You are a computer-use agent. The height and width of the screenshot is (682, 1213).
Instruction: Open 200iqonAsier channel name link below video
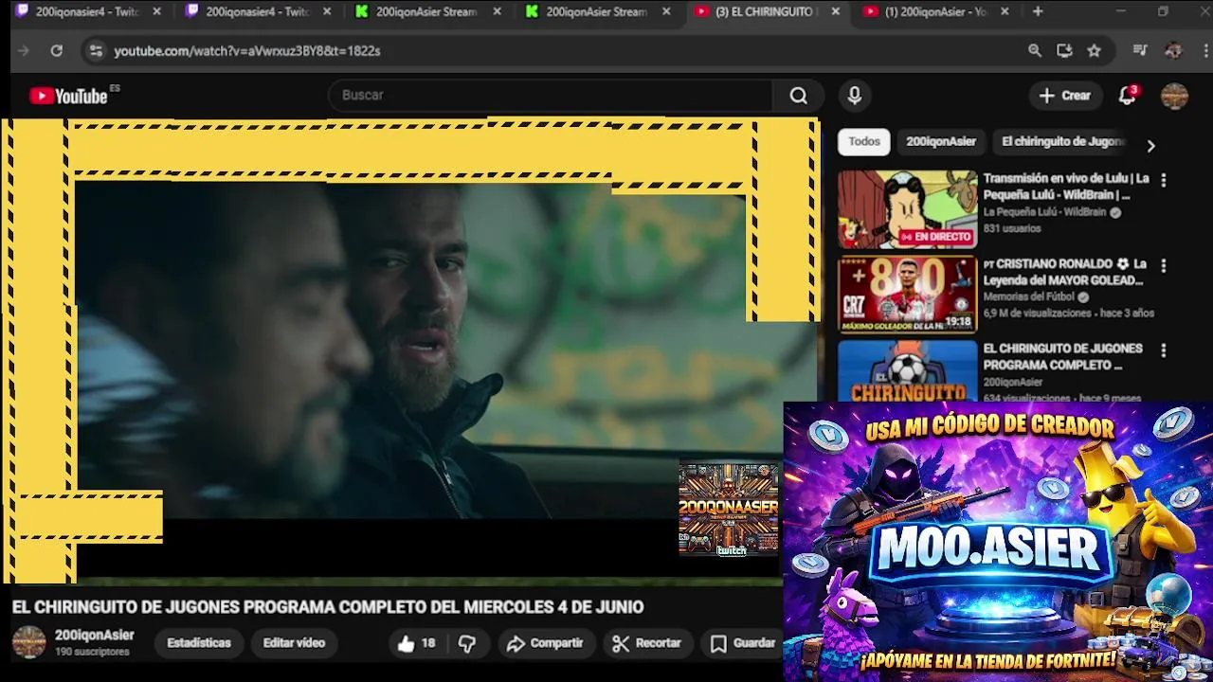pyautogui.click(x=95, y=636)
